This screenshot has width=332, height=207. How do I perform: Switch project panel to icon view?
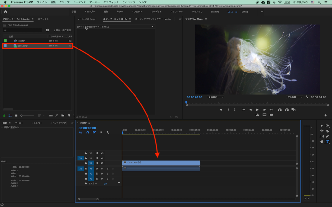click(x=16, y=115)
